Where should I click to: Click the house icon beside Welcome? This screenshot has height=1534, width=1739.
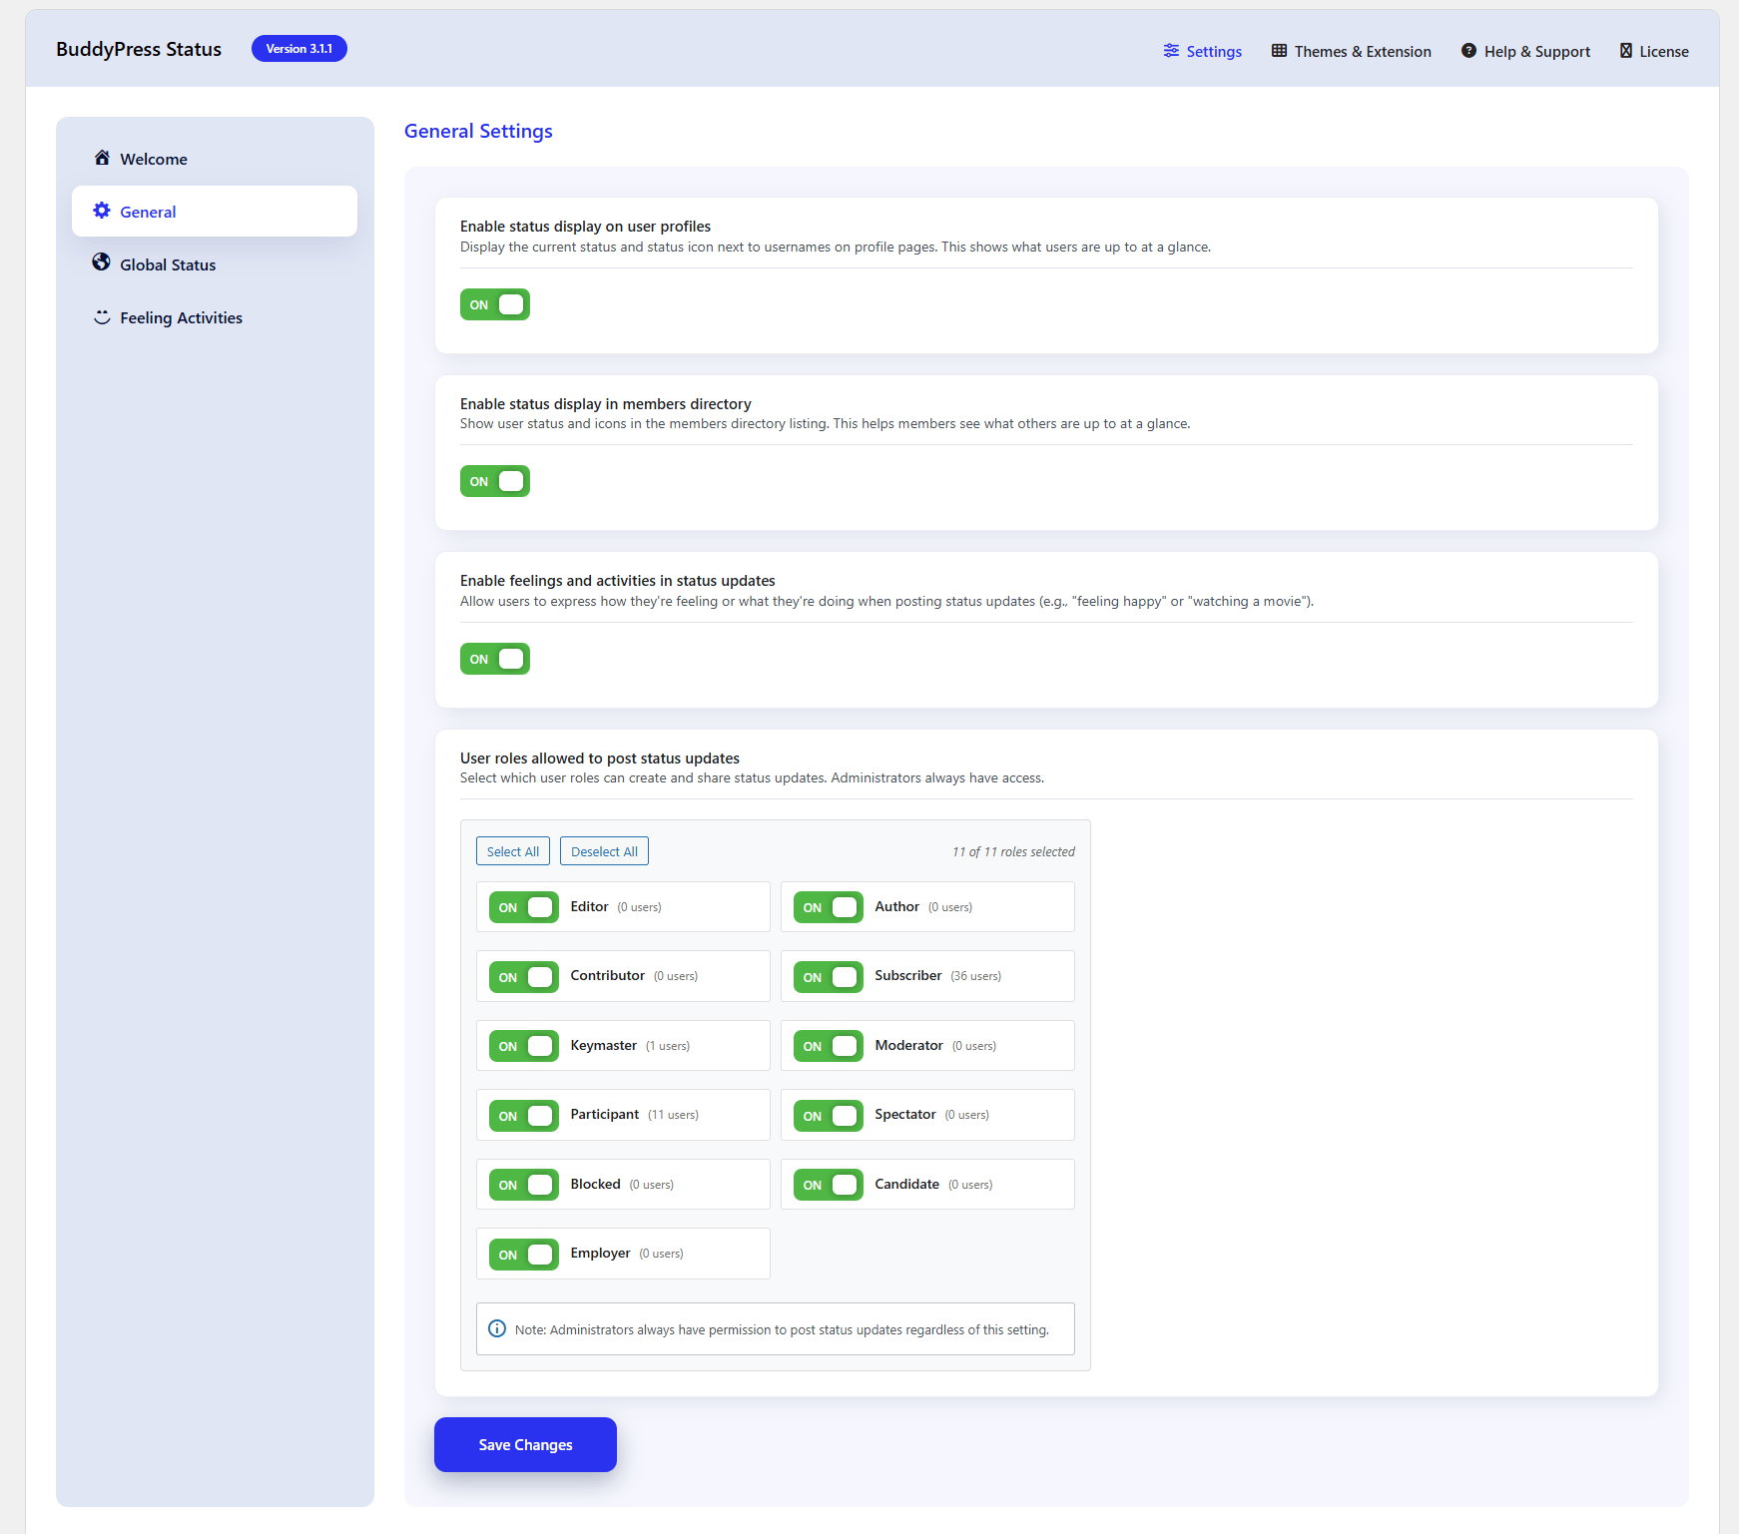102,158
